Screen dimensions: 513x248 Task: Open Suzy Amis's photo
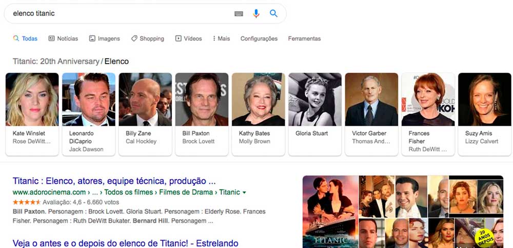[x=485, y=99]
